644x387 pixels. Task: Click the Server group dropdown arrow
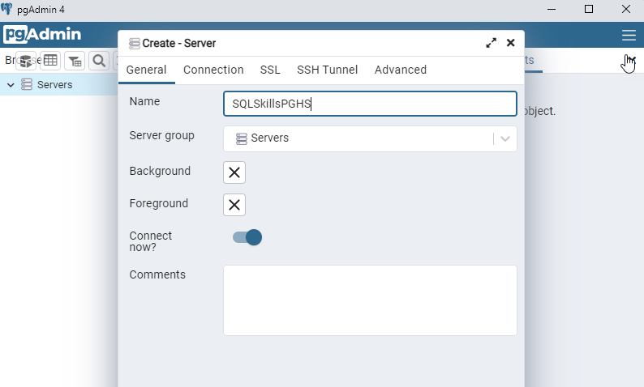(x=505, y=138)
